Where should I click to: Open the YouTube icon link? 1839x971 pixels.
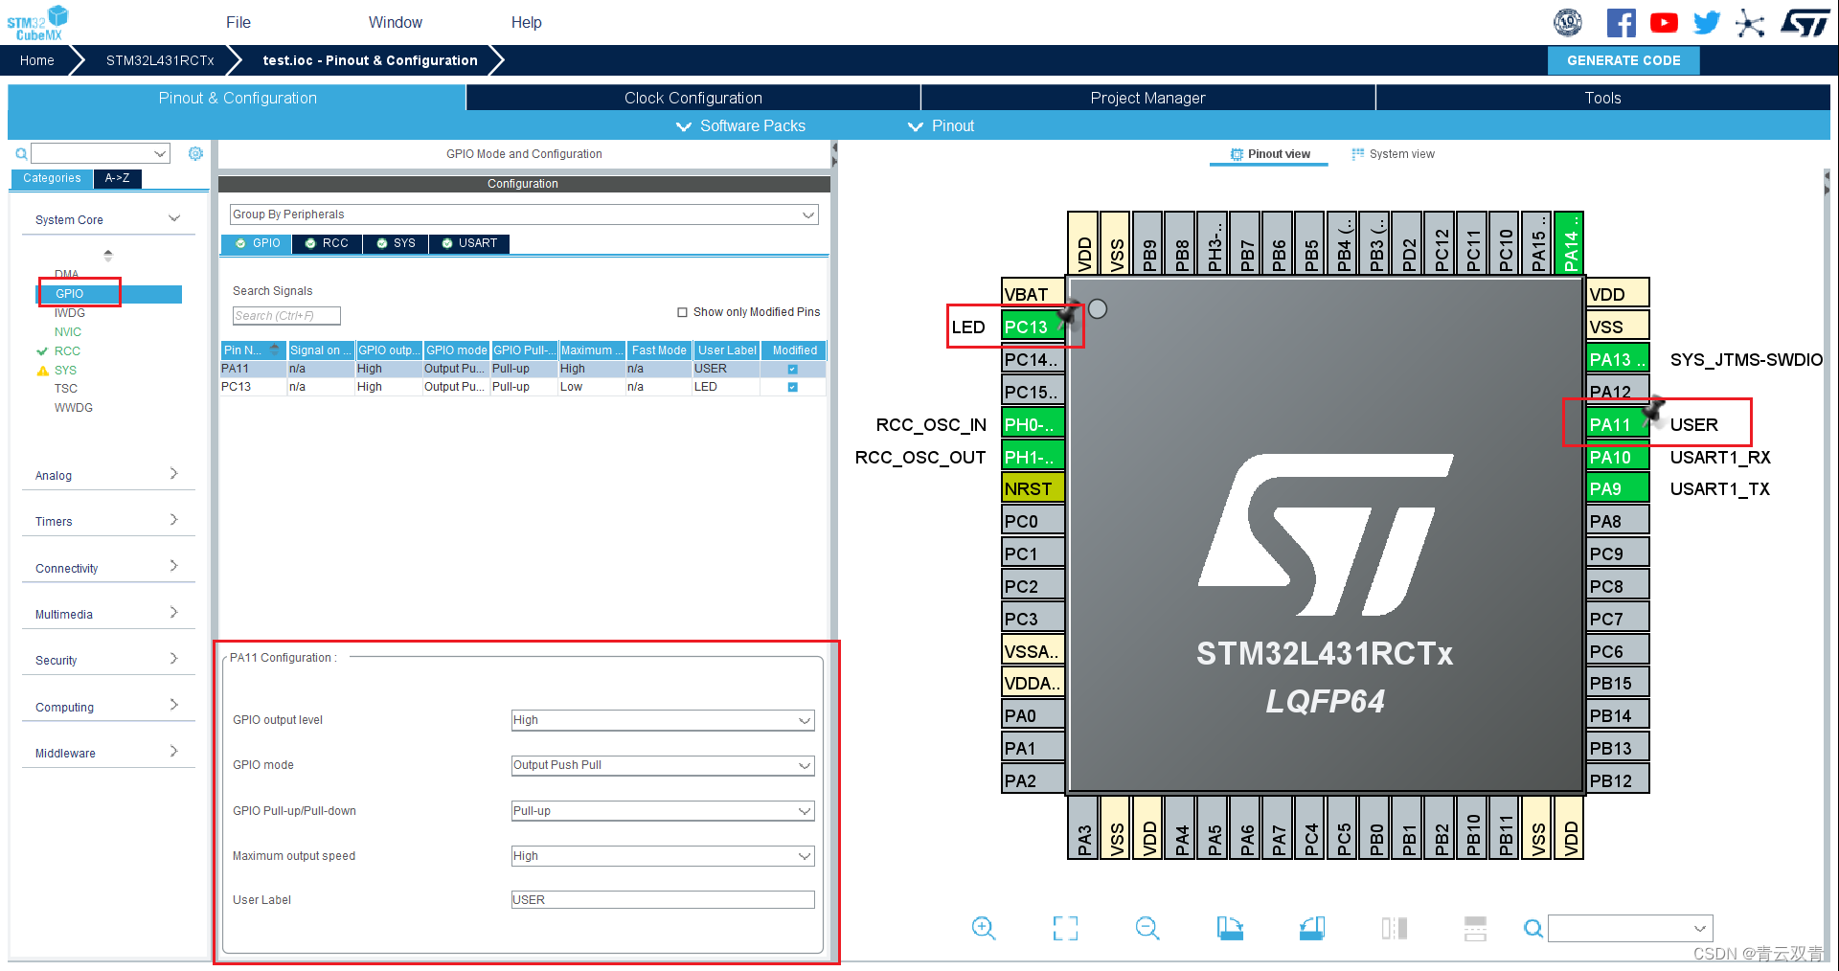(1664, 23)
